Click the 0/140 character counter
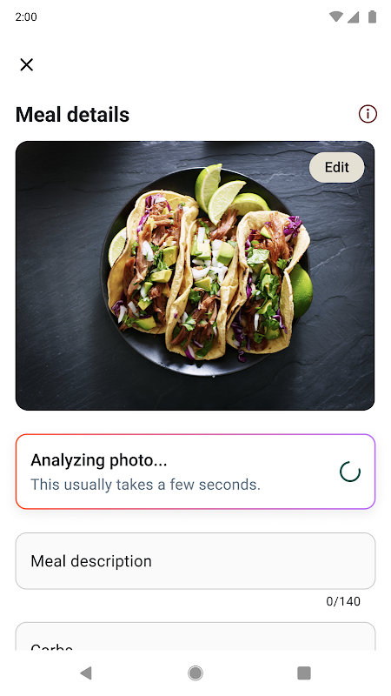 [343, 601]
